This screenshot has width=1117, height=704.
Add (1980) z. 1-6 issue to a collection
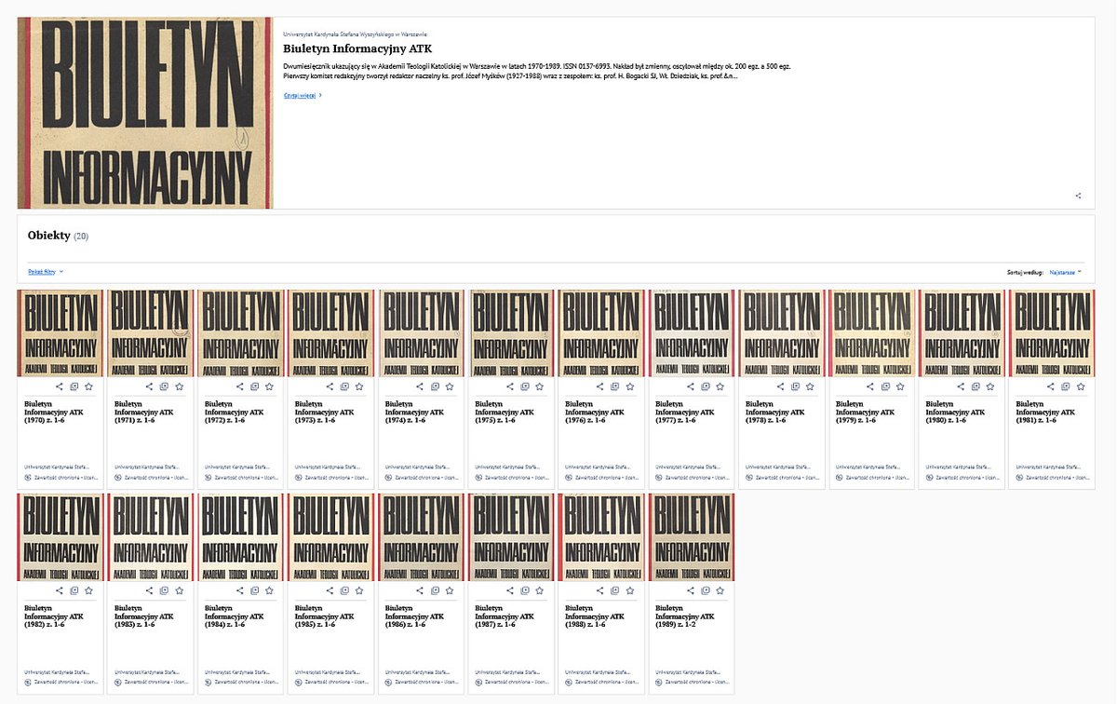click(x=977, y=386)
